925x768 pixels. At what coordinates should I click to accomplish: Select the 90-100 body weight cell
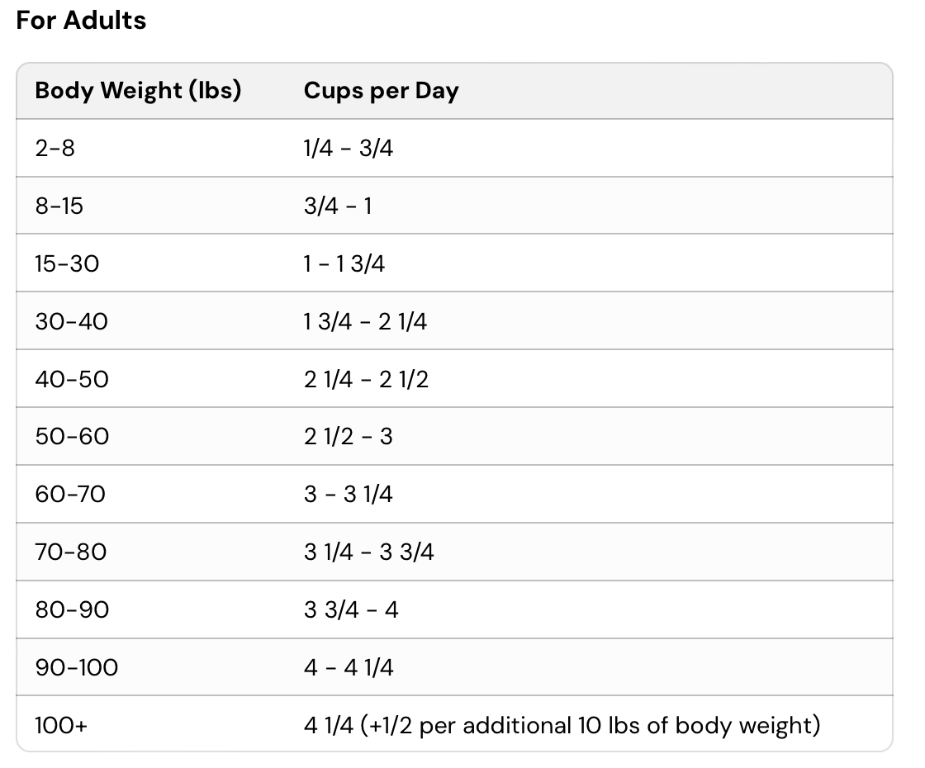tap(77, 667)
